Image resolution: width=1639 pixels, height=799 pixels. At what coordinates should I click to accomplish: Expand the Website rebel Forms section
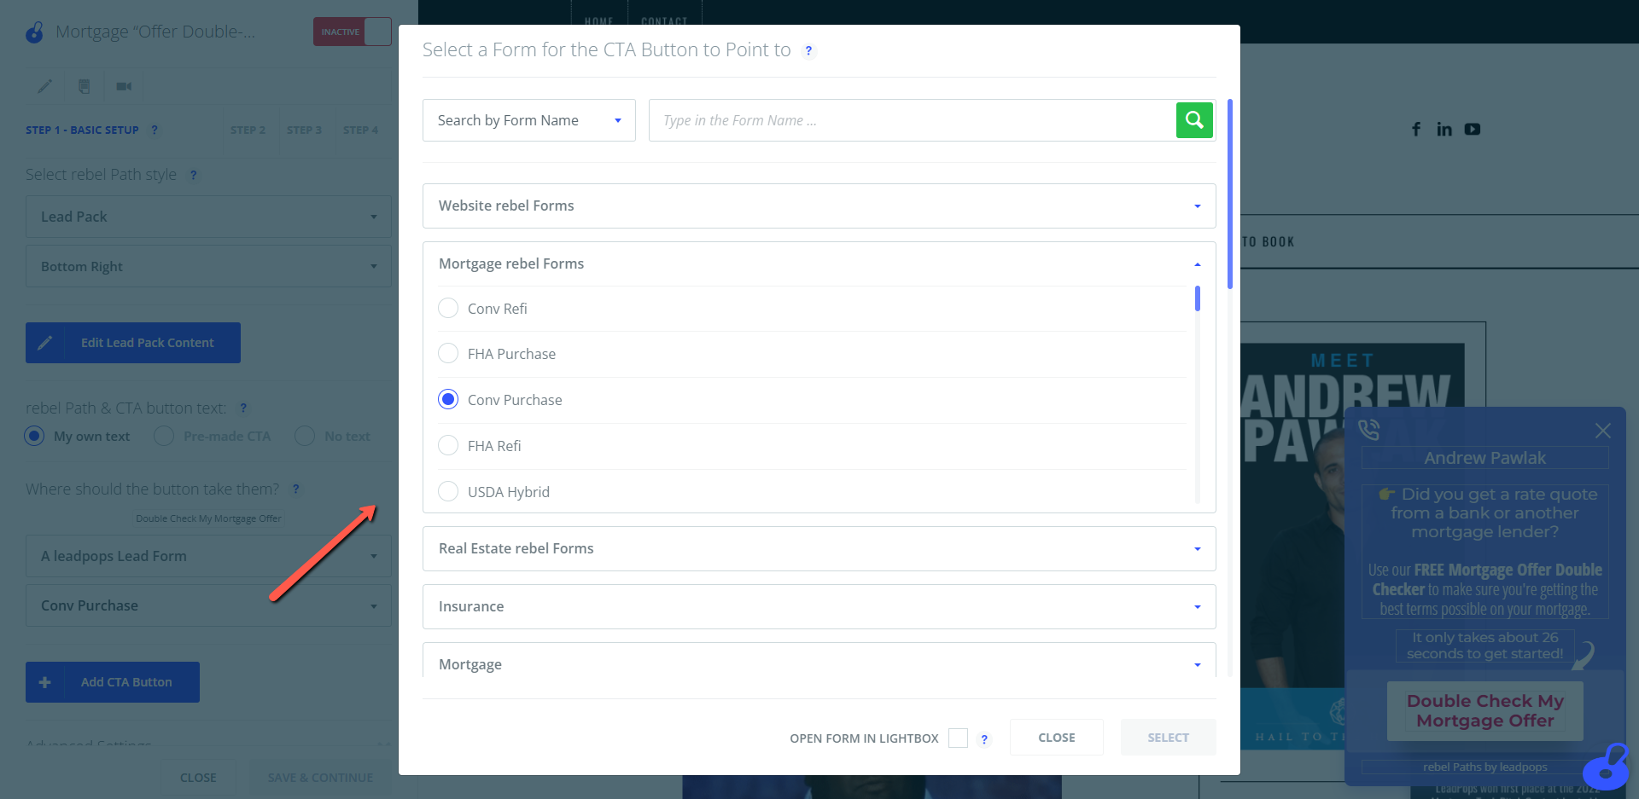click(819, 206)
